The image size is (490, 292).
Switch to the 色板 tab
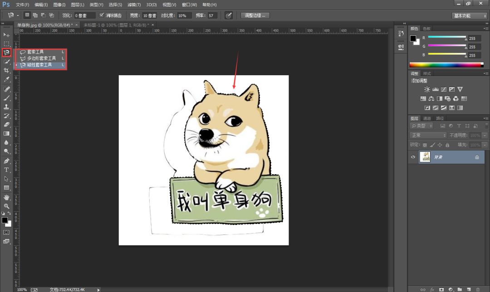[426, 29]
